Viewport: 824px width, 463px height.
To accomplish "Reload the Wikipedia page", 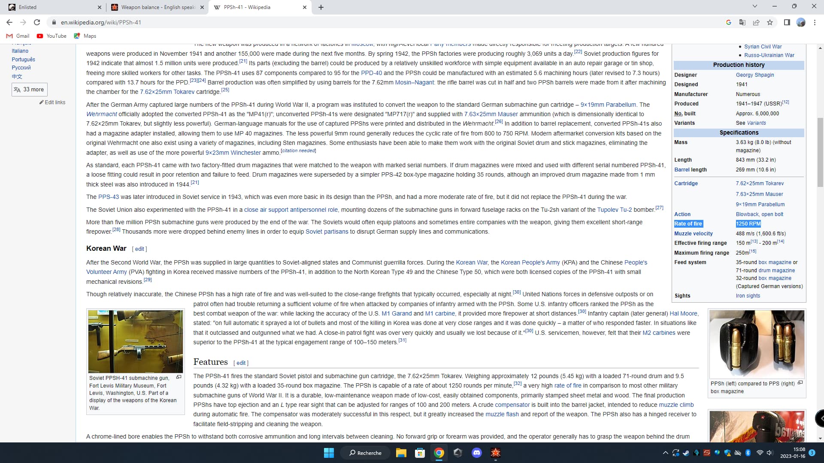I will point(37,22).
